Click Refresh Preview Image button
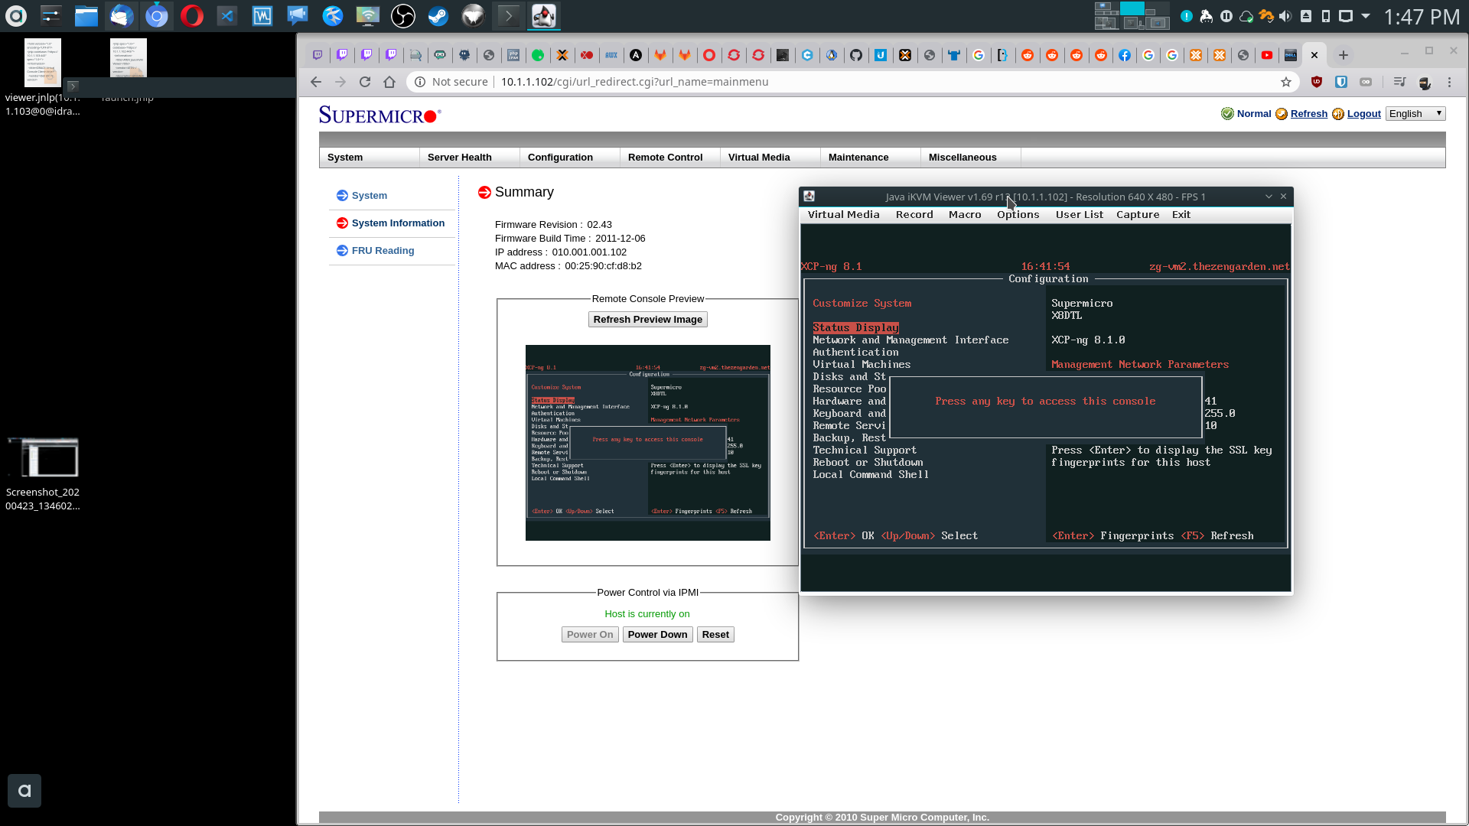 point(648,320)
